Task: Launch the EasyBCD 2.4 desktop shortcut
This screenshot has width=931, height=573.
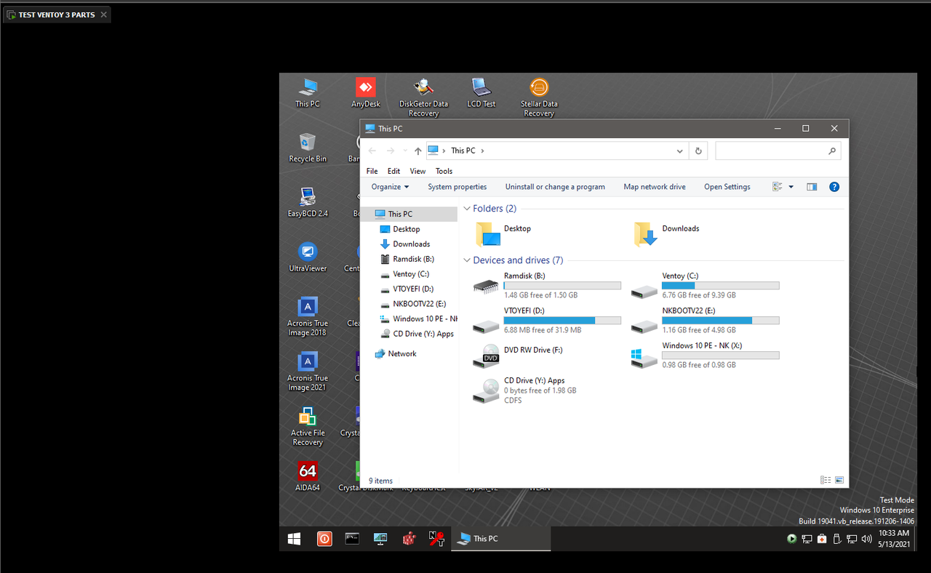Action: click(x=308, y=203)
